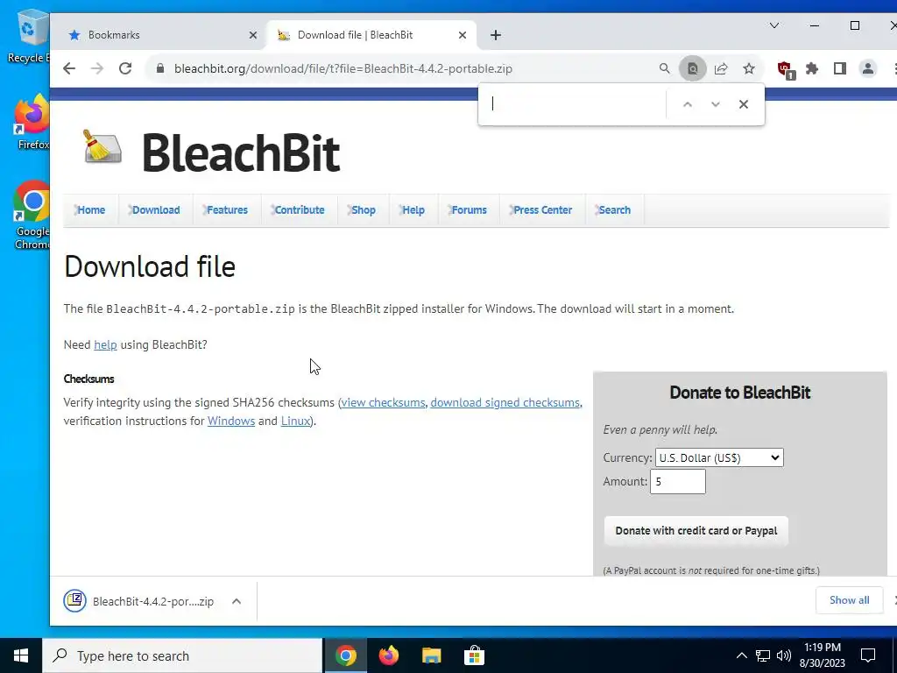897x673 pixels.
Task: Open the Download menu item
Action: pos(156,210)
